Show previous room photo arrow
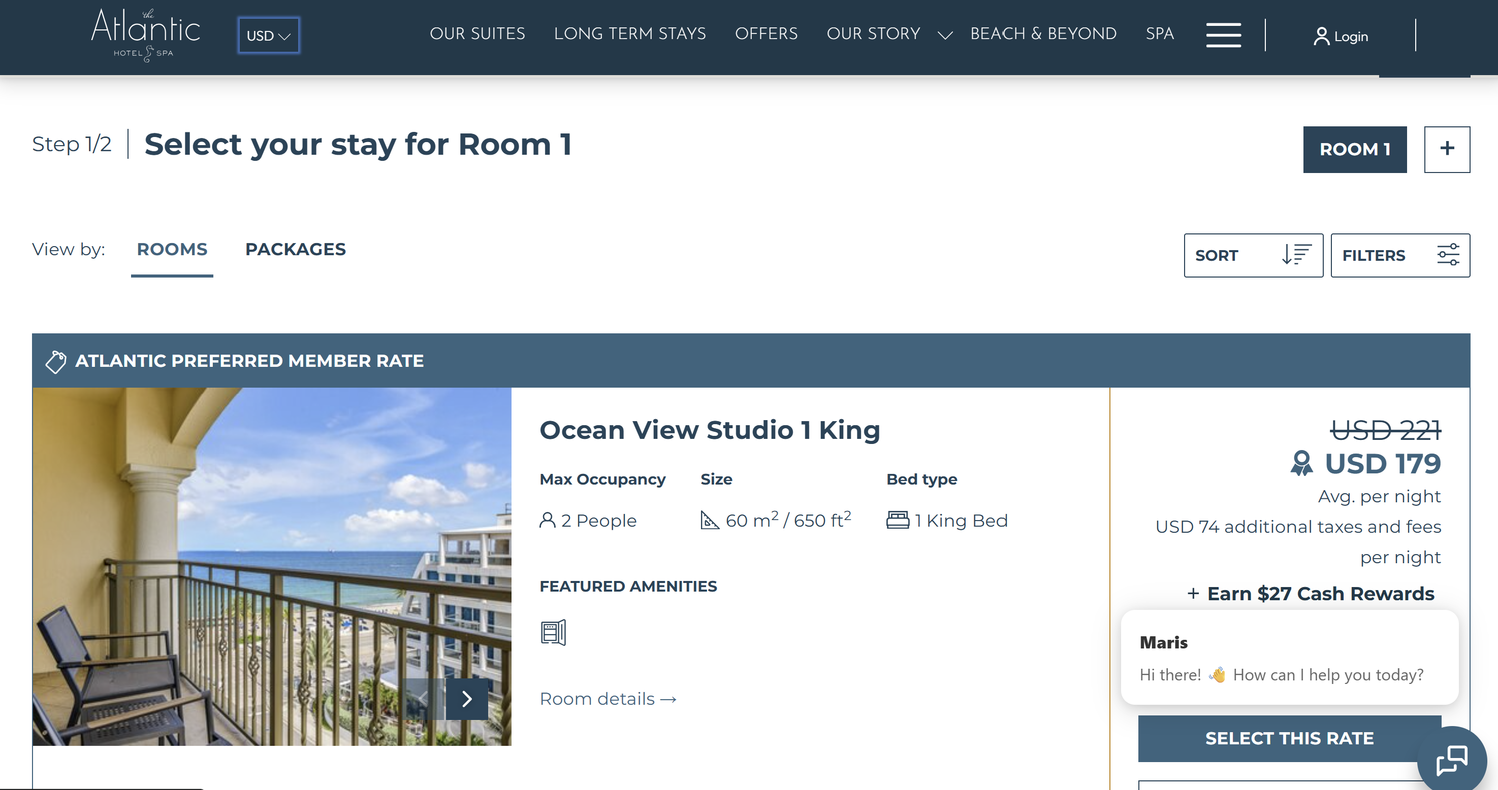This screenshot has height=790, width=1498. tap(423, 699)
